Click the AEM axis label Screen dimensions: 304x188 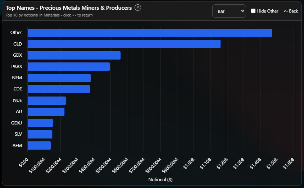17,145
